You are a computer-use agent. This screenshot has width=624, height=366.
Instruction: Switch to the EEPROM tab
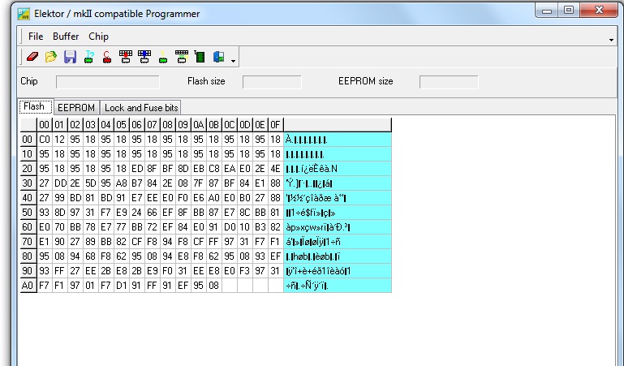click(76, 108)
